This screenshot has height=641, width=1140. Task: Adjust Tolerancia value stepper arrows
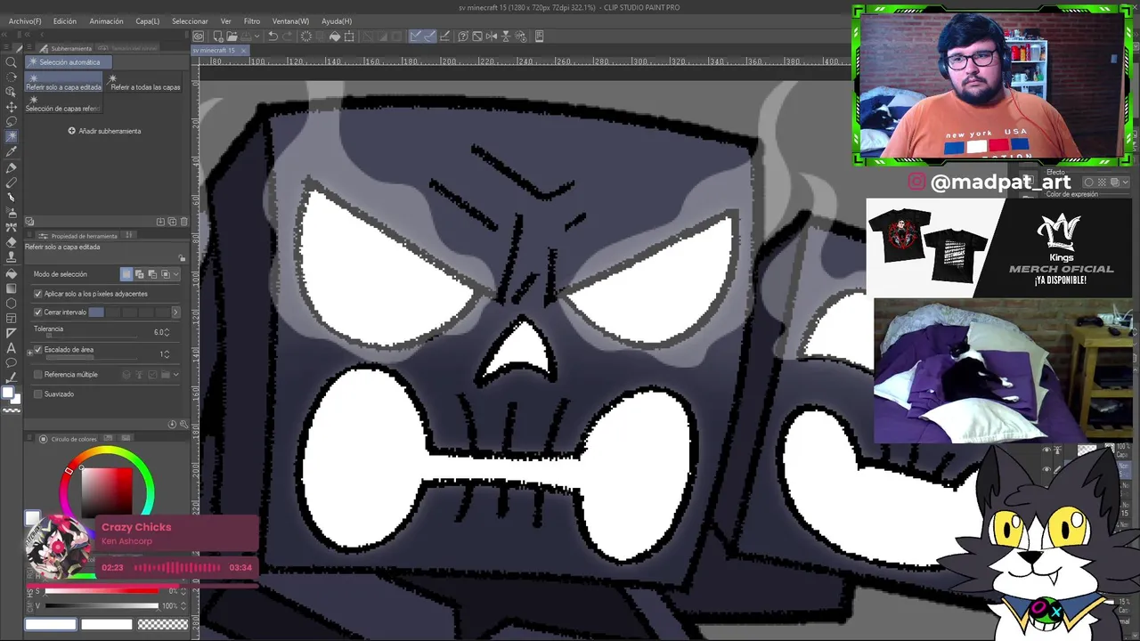pyautogui.click(x=167, y=332)
